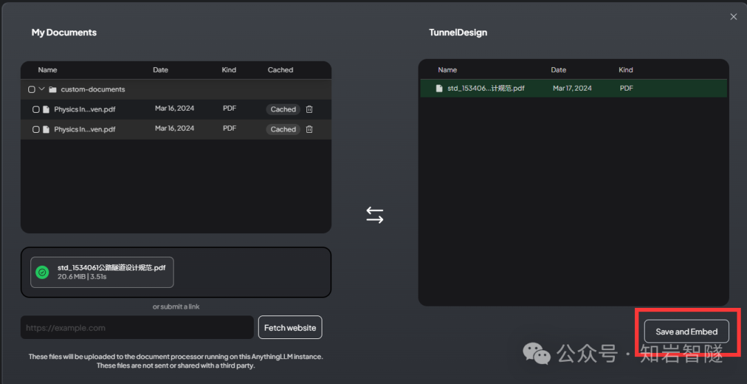747x384 pixels.
Task: Close the document manager dialog
Action: click(x=733, y=17)
